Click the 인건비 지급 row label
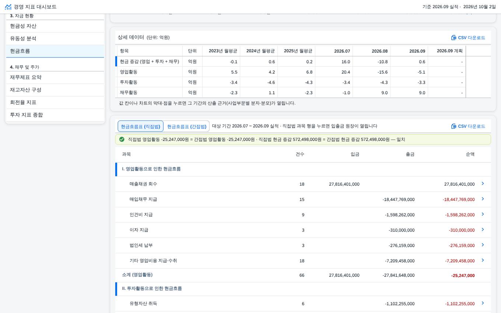 141,215
